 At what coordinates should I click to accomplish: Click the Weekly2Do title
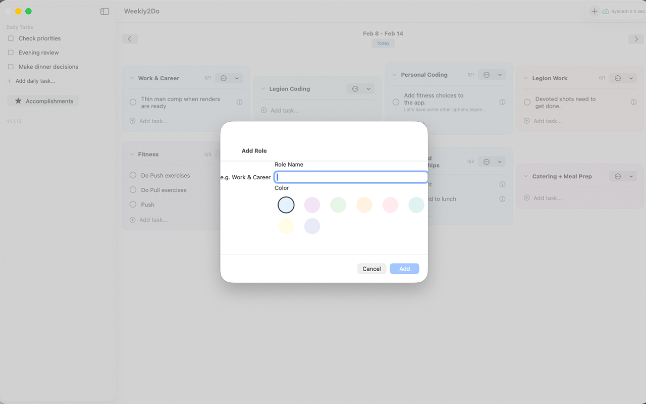[142, 11]
